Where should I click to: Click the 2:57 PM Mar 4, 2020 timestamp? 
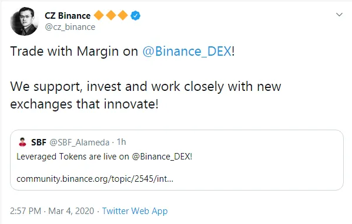pos(52,211)
